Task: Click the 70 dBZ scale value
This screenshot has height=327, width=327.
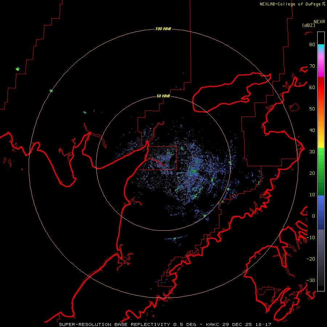Action: click(312, 66)
